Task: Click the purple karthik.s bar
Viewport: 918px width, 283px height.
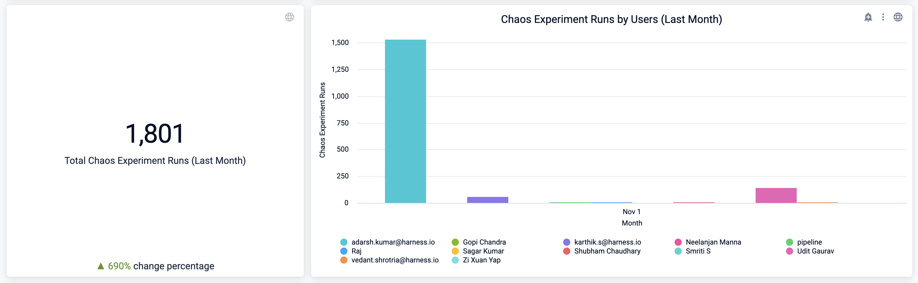Action: [487, 200]
